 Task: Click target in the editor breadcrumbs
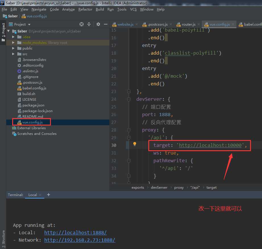(211, 188)
